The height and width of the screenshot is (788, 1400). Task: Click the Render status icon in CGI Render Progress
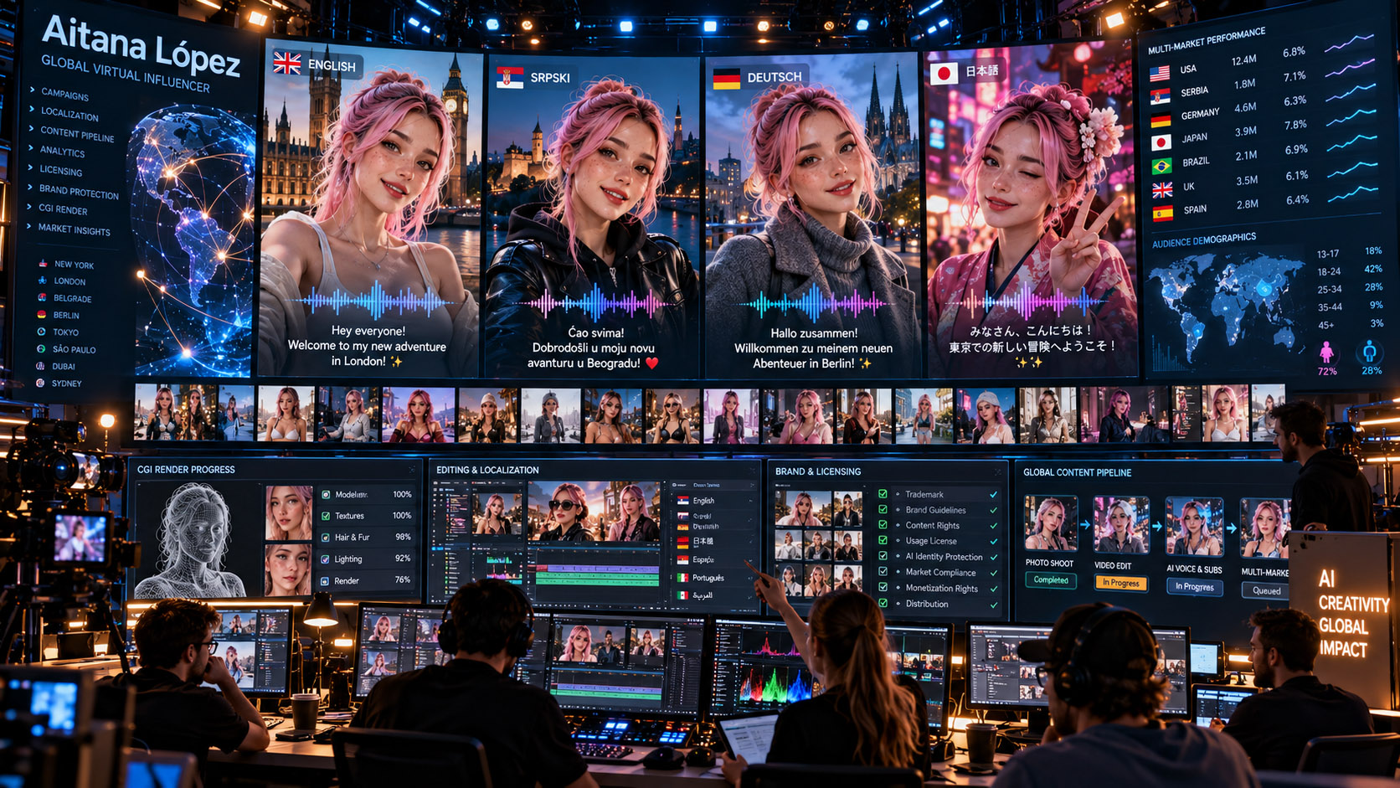click(x=325, y=580)
